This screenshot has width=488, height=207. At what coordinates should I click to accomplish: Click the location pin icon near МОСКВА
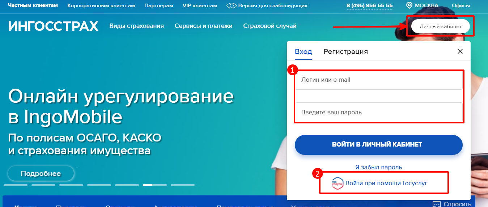pyautogui.click(x=409, y=5)
